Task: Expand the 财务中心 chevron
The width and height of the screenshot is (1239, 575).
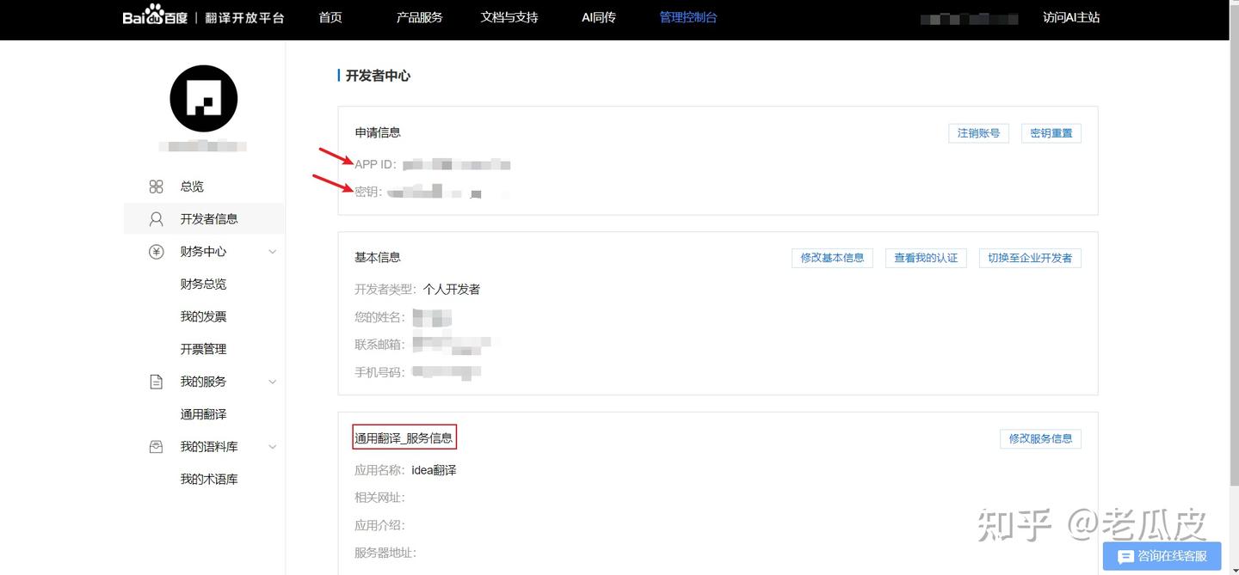Action: [x=273, y=251]
